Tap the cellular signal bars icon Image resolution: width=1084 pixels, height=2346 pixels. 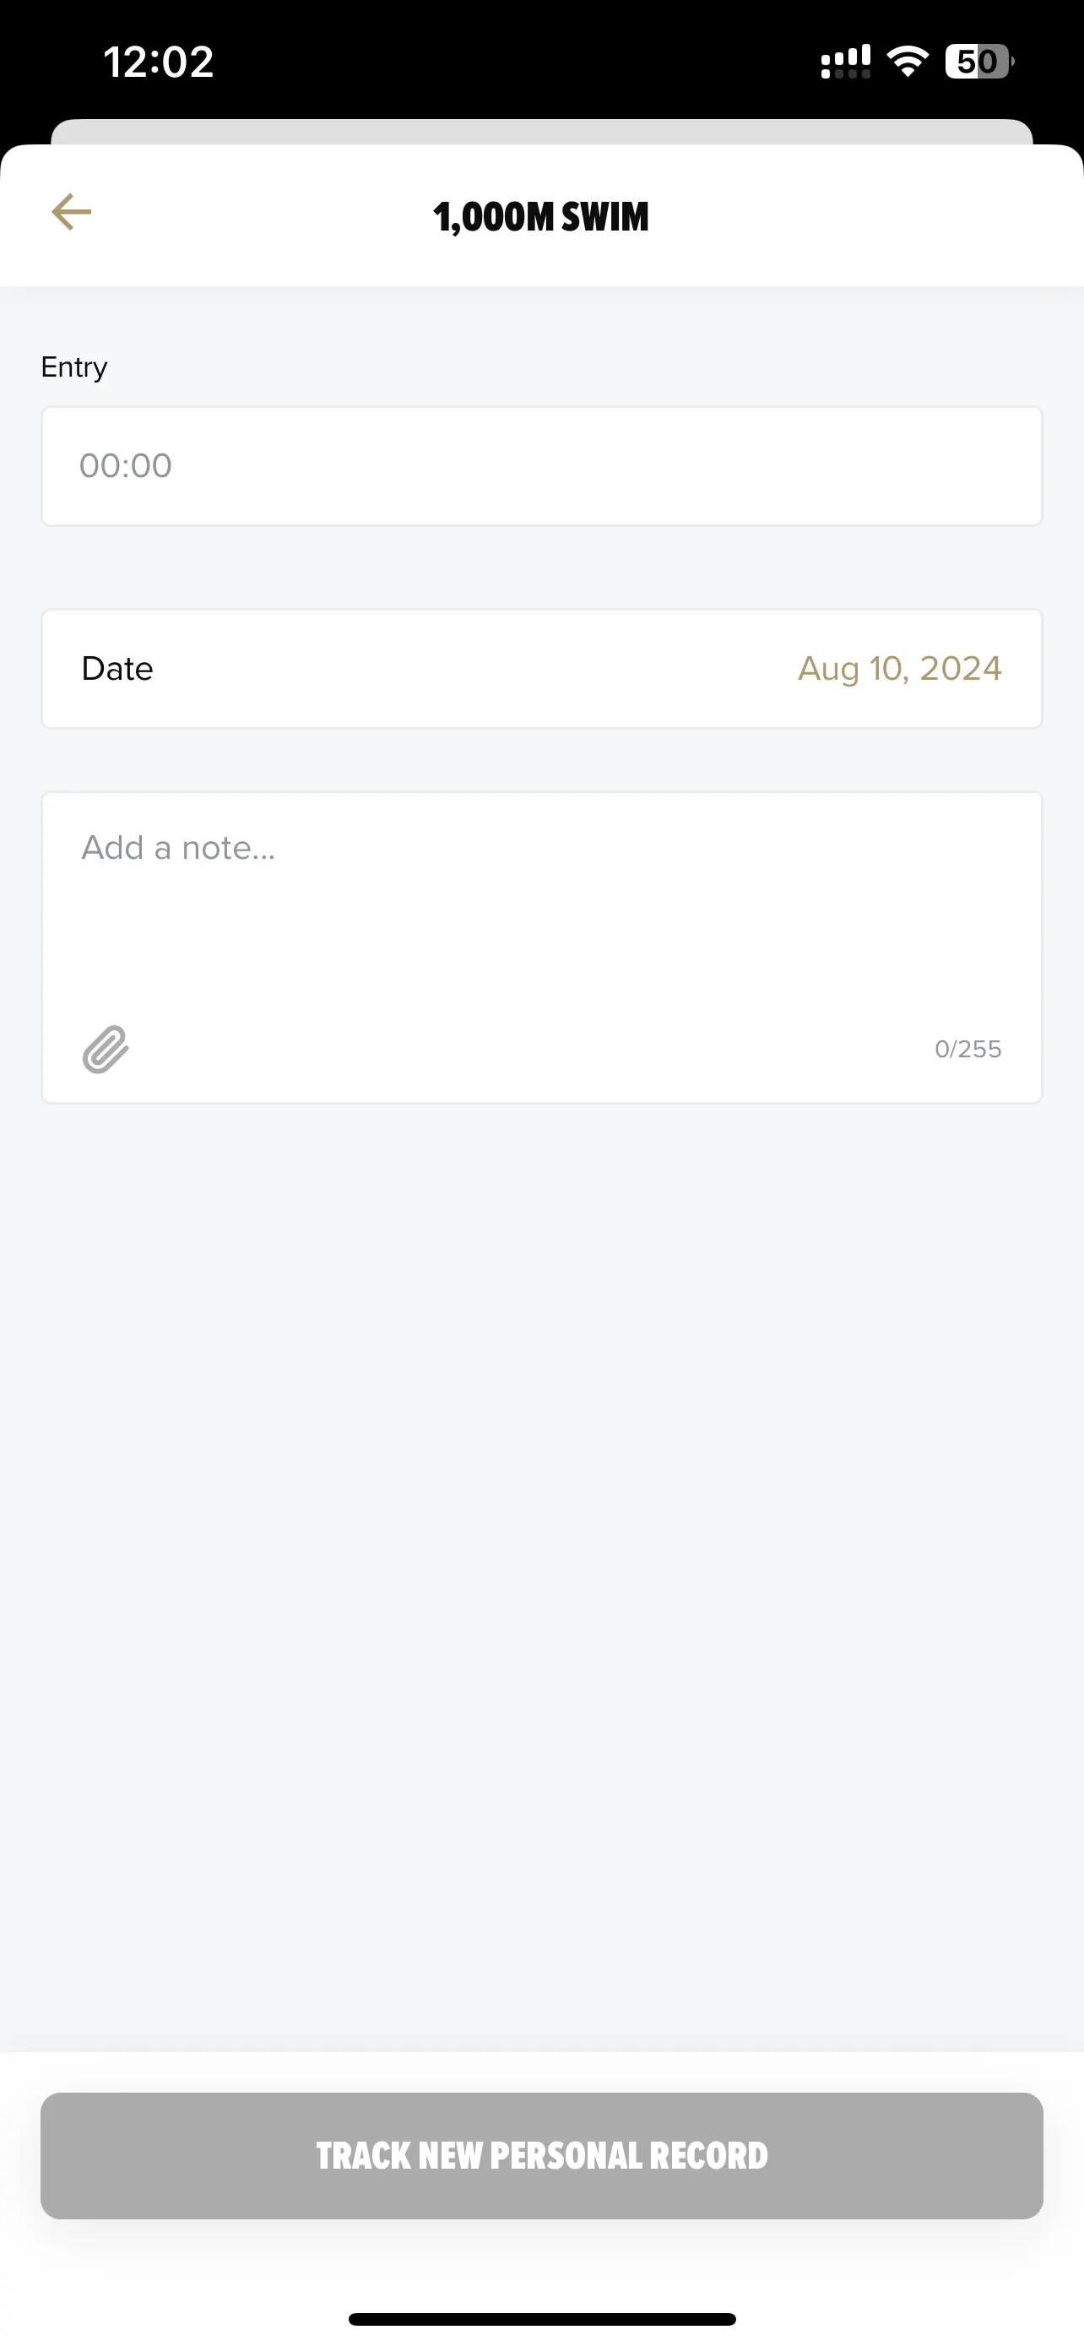point(846,62)
